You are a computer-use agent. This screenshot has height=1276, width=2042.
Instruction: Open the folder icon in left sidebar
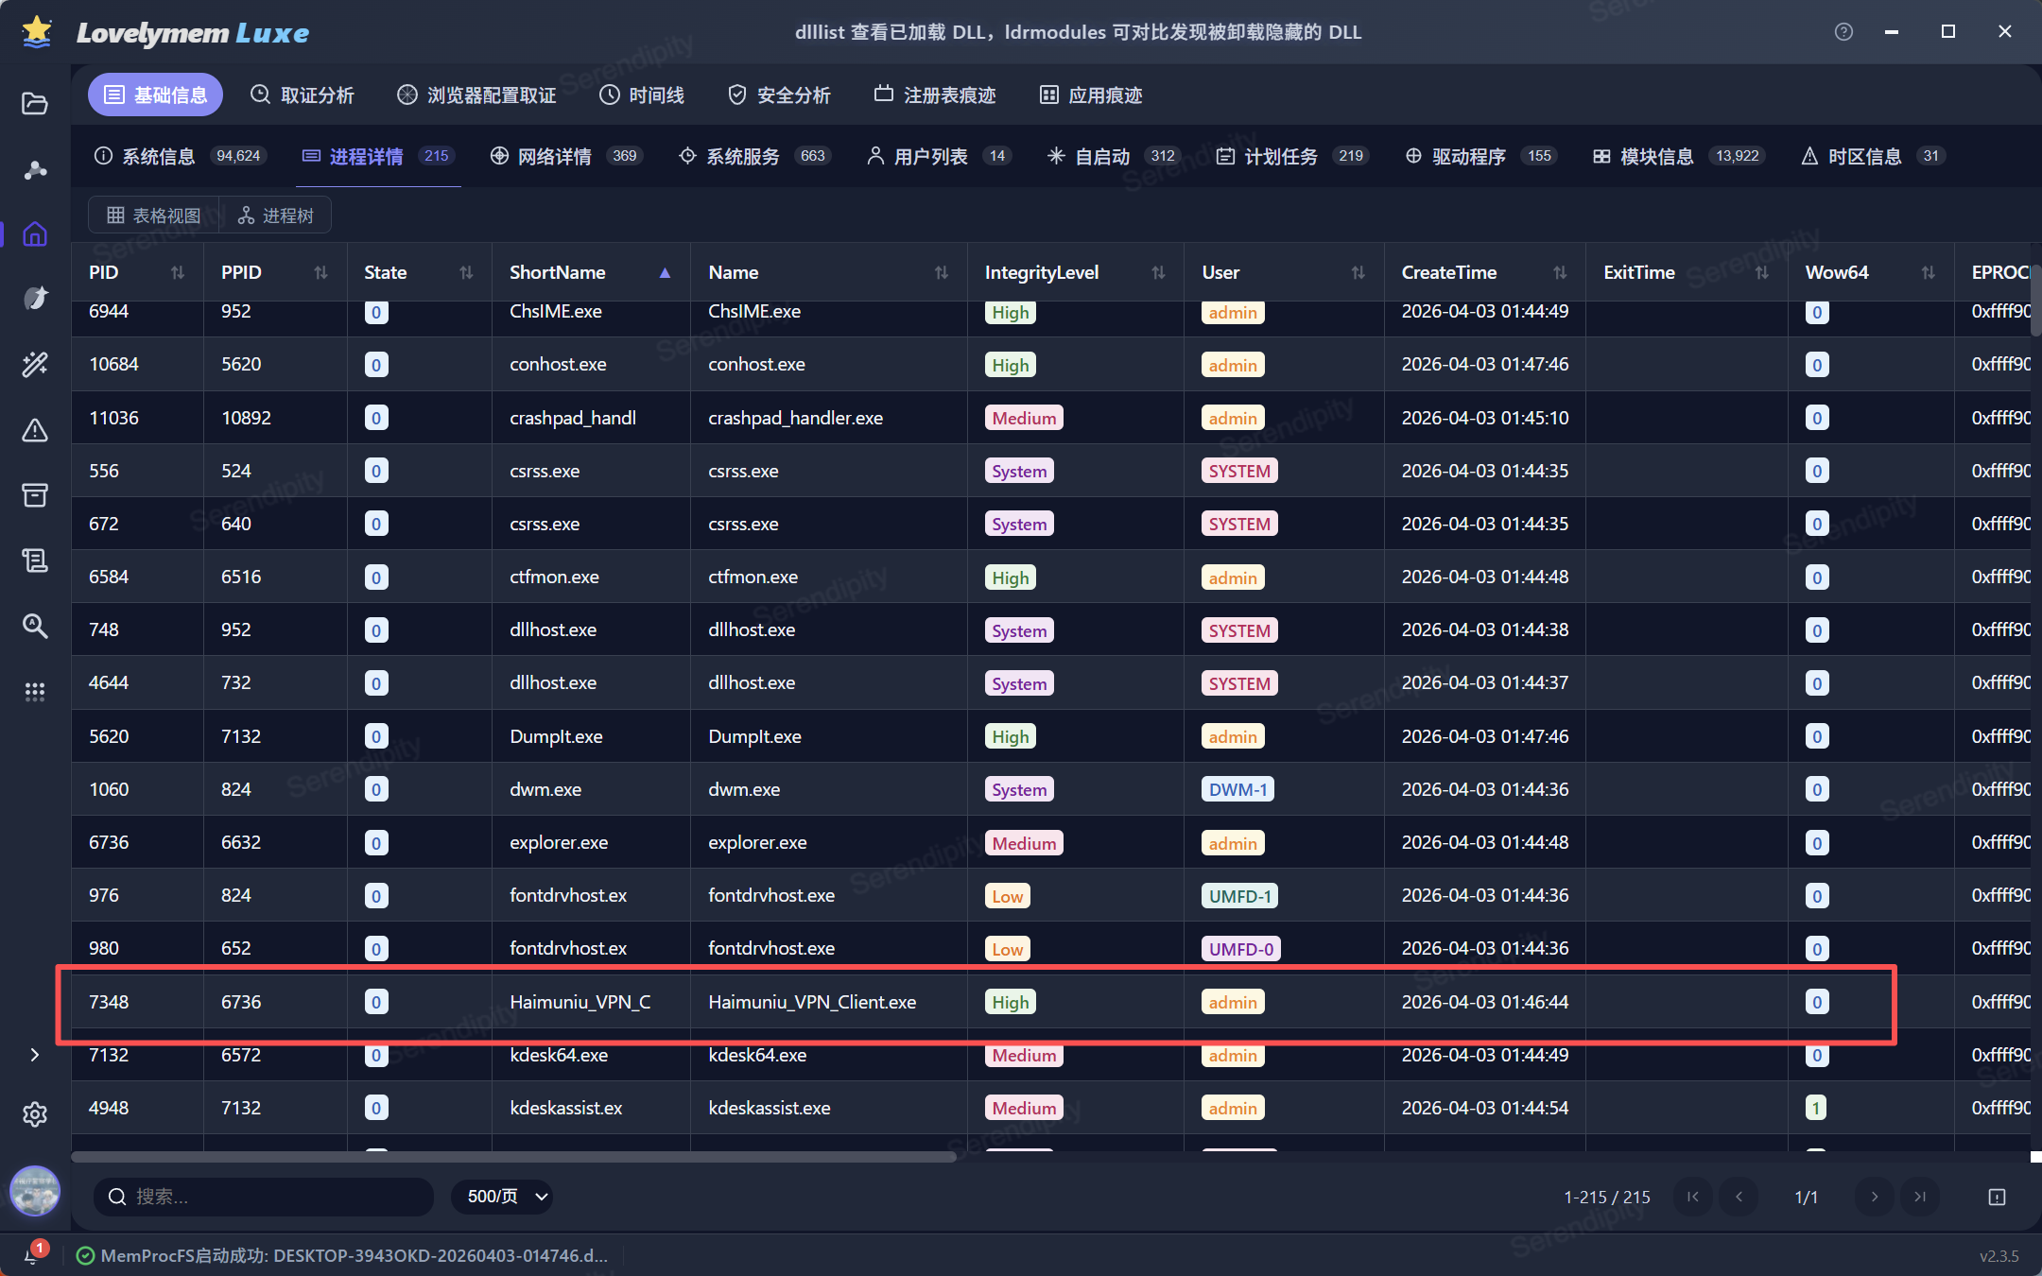coord(35,103)
